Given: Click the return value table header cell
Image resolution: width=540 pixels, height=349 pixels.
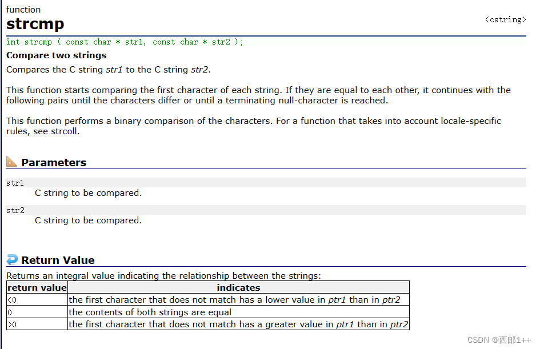Looking at the screenshot, I should (x=37, y=287).
